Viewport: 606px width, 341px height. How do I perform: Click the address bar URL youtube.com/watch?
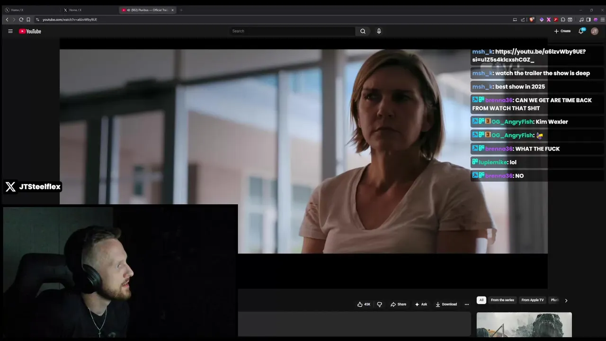pos(70,19)
